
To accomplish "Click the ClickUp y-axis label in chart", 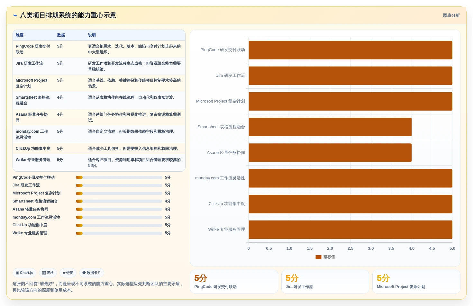I will tap(227, 204).
